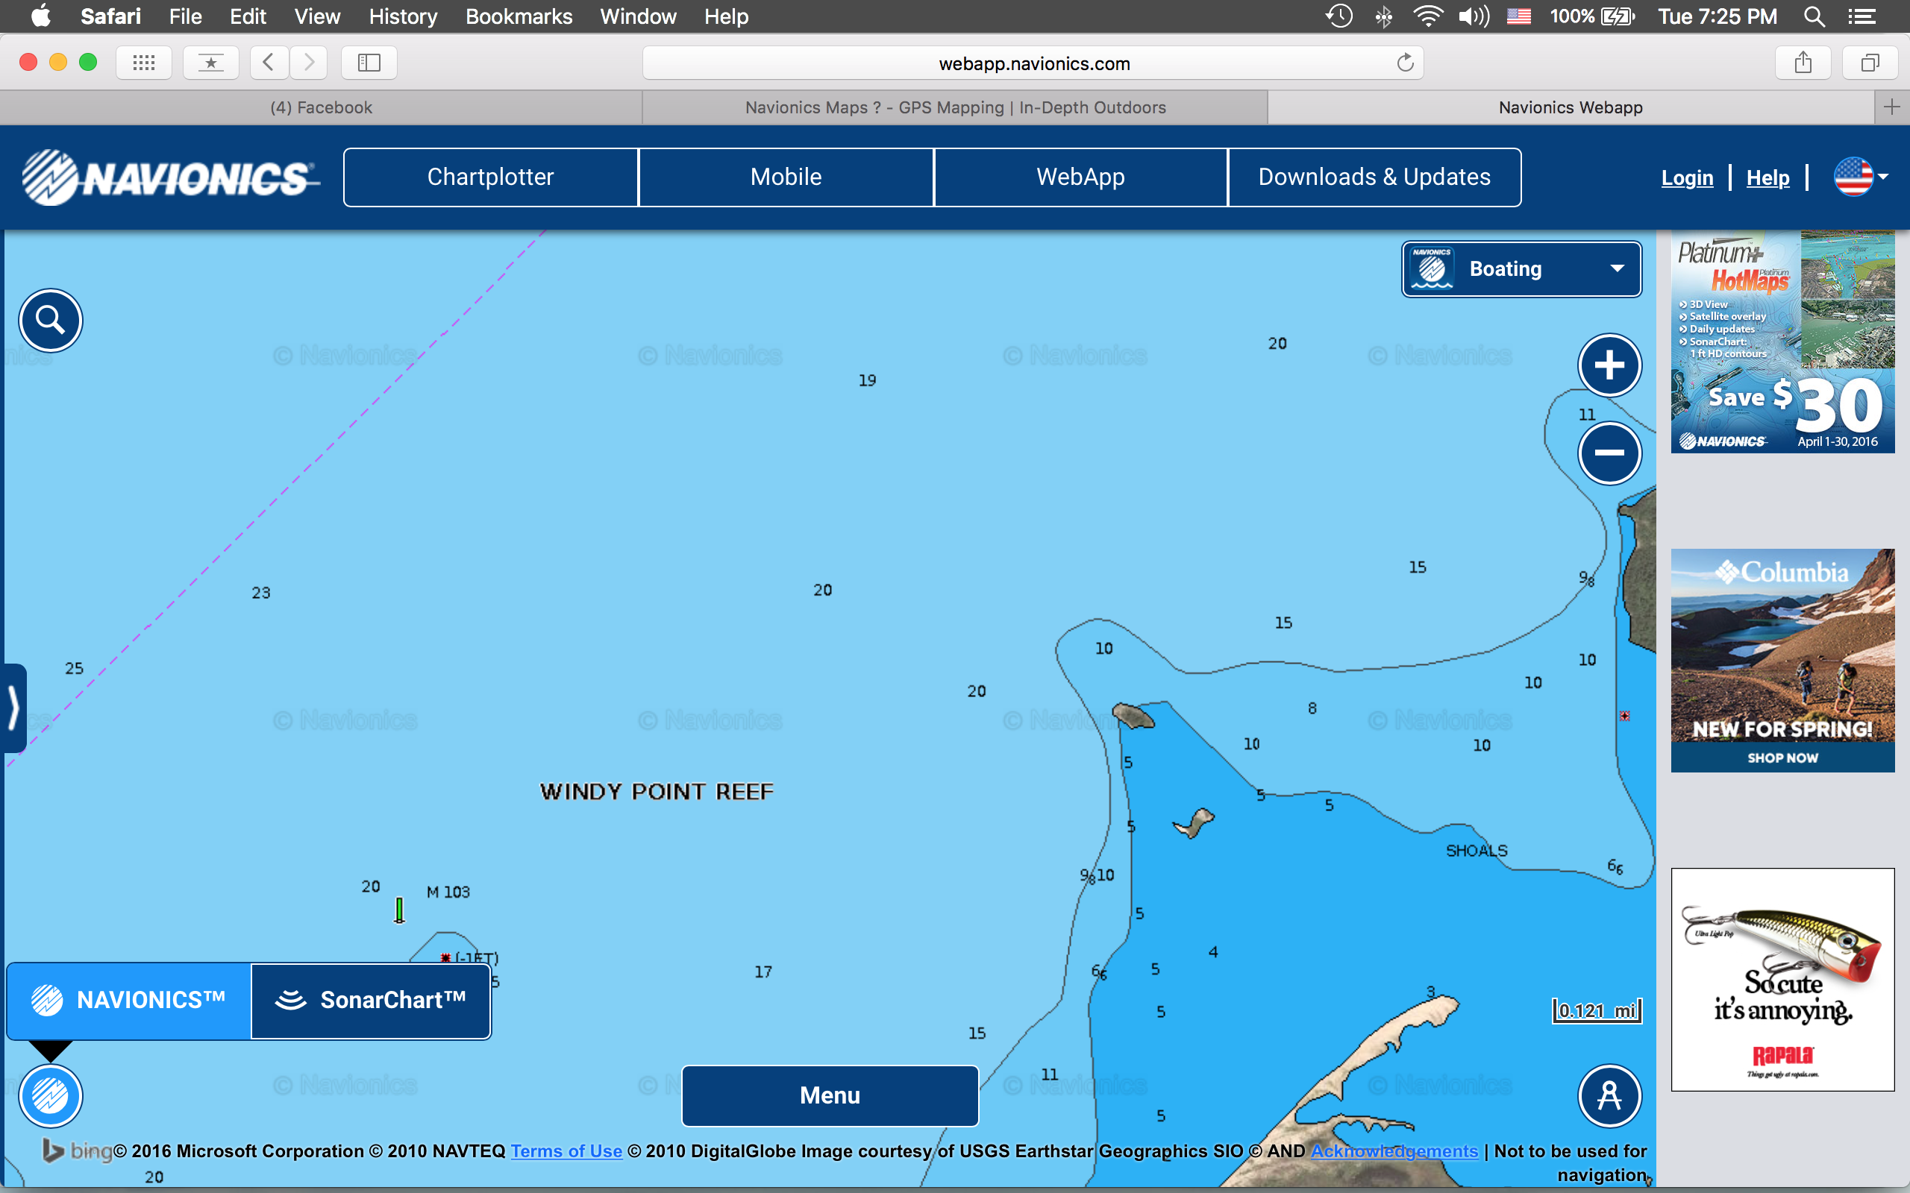The height and width of the screenshot is (1193, 1910).
Task: Click the round Navionics chart layer button
Action: pyautogui.click(x=51, y=1096)
